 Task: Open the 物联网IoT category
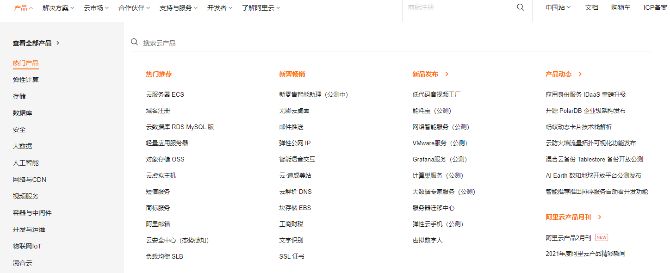27,246
